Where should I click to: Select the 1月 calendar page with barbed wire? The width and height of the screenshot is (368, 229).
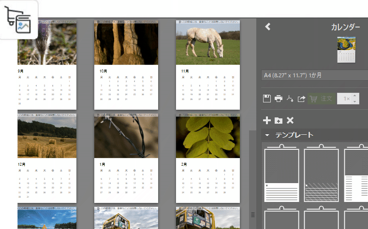(x=126, y=158)
